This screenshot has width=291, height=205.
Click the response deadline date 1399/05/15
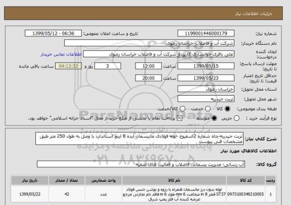point(206,66)
